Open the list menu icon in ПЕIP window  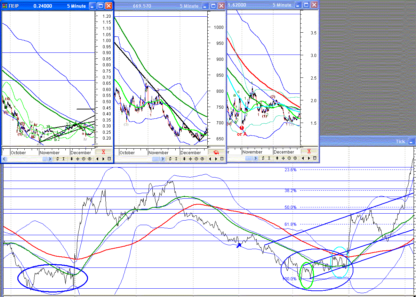click(109, 159)
